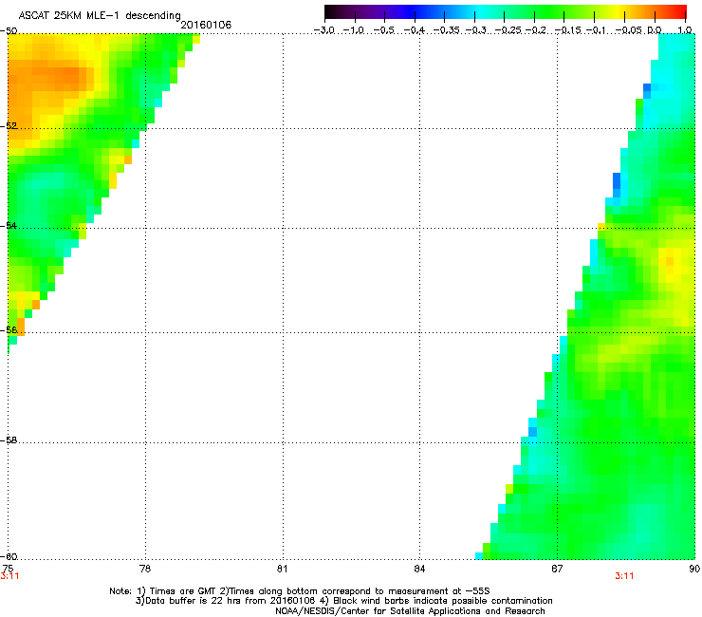Click the NOAA/NESDIS credit line

410,611
